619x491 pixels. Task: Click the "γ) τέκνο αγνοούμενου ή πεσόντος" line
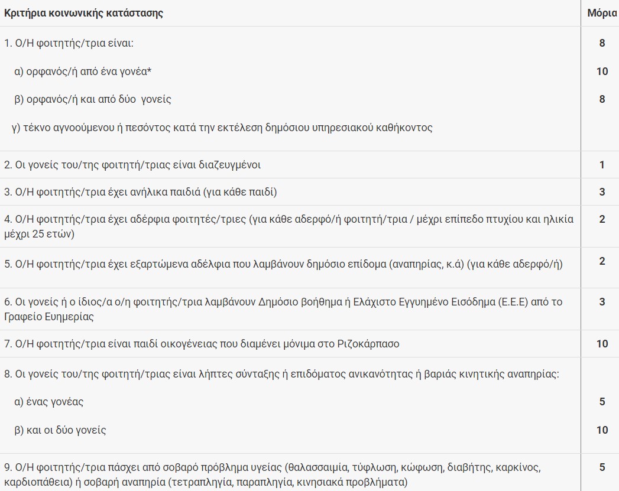tap(222, 127)
